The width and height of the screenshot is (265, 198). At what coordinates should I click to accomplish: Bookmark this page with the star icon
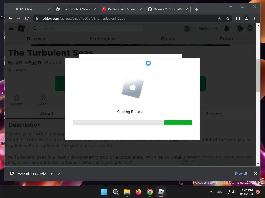pyautogui.click(x=228, y=18)
